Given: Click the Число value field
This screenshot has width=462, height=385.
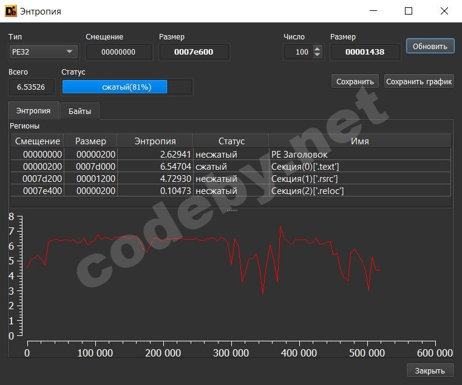Looking at the screenshot, I should coord(297,52).
